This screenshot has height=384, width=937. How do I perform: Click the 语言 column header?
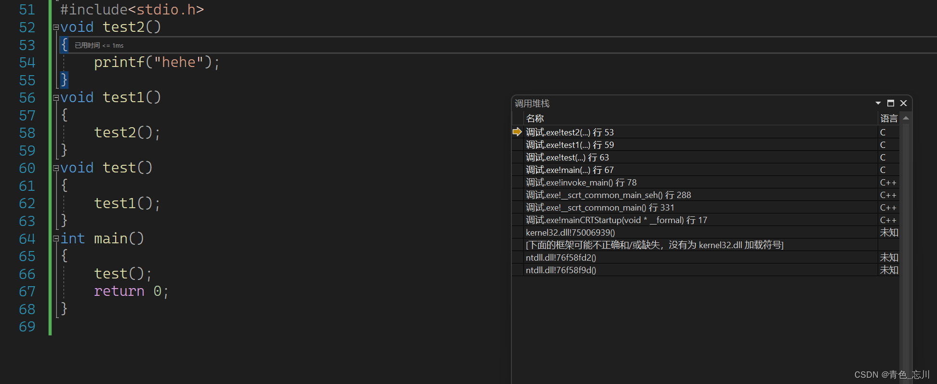click(x=888, y=119)
